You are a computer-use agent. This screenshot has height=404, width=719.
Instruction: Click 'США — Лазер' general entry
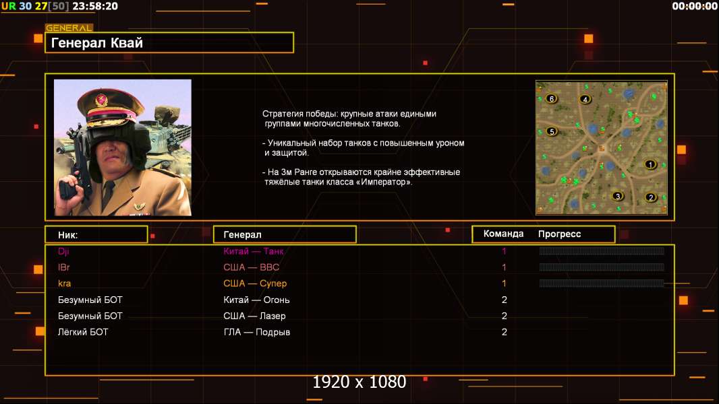tap(254, 316)
